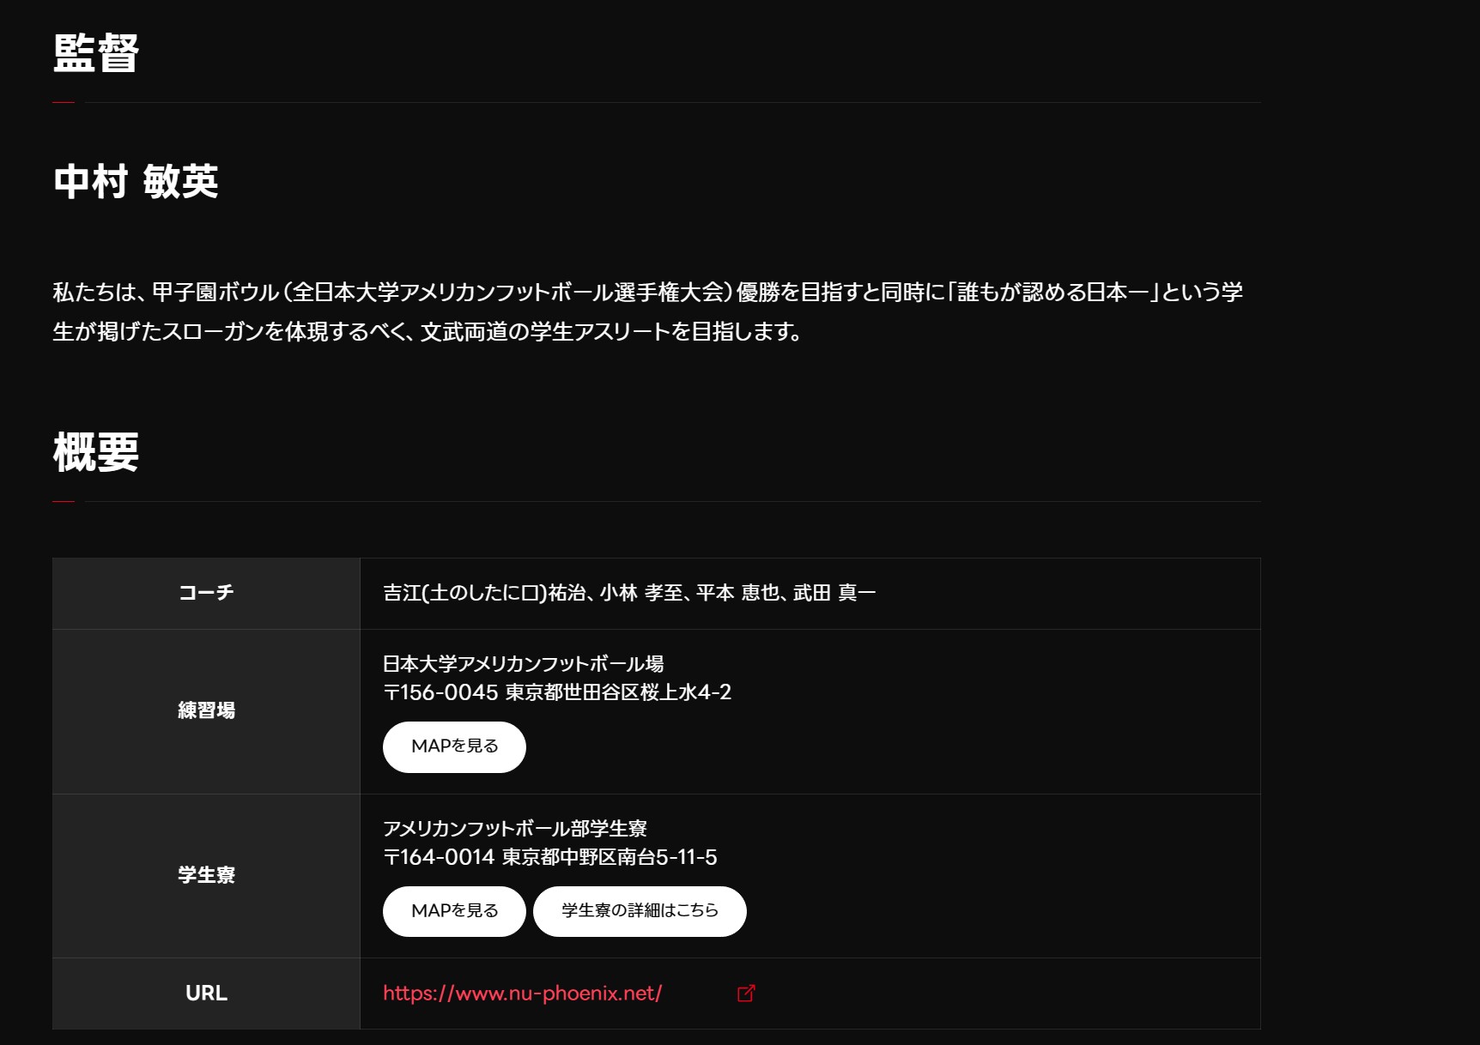Click the 練習場 row label

click(x=206, y=710)
